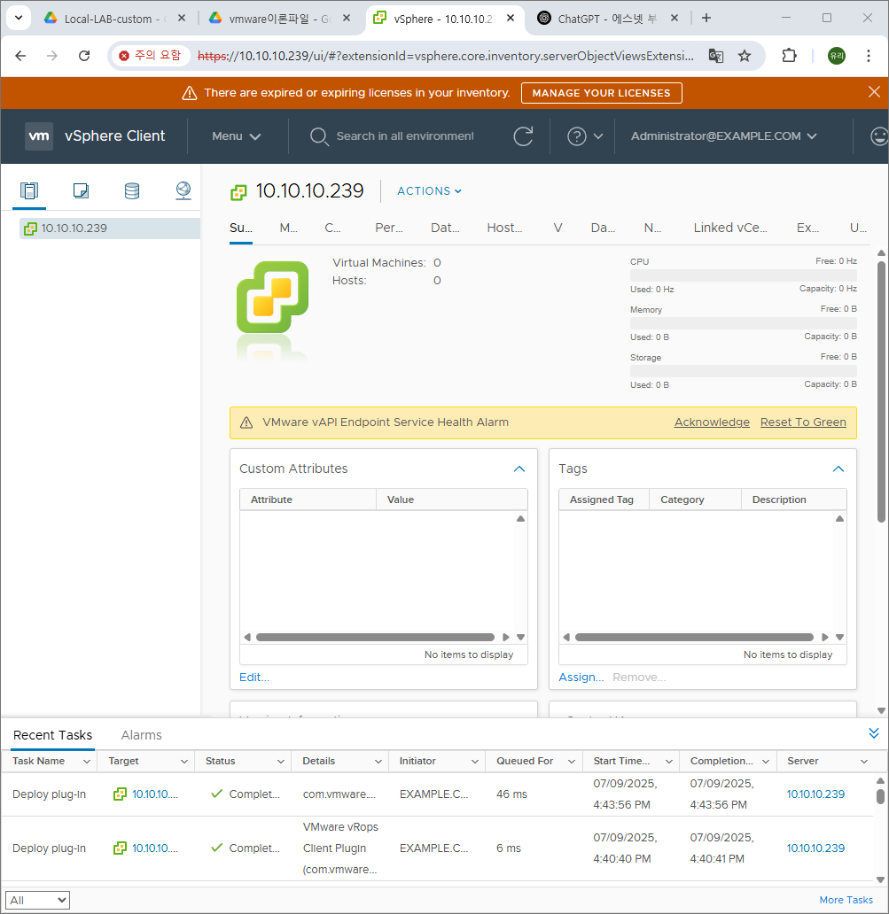Screen dimensions: 889x914
Task: Reload the browser page
Action: click(84, 56)
